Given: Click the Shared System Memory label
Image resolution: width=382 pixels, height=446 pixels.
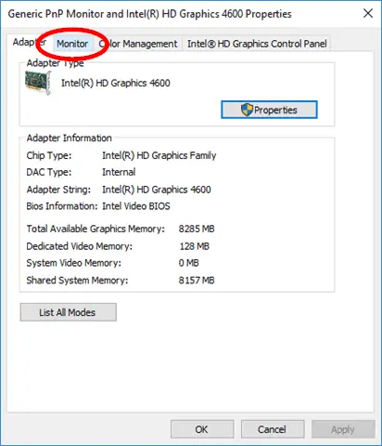Looking at the screenshot, I should click(x=77, y=281).
